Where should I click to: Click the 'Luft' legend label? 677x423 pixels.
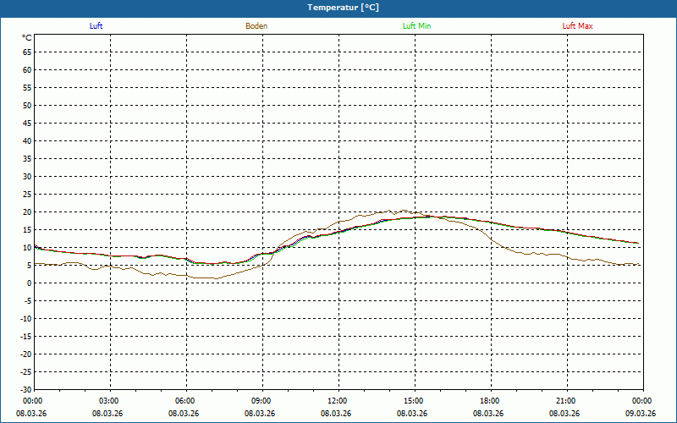coord(96,26)
